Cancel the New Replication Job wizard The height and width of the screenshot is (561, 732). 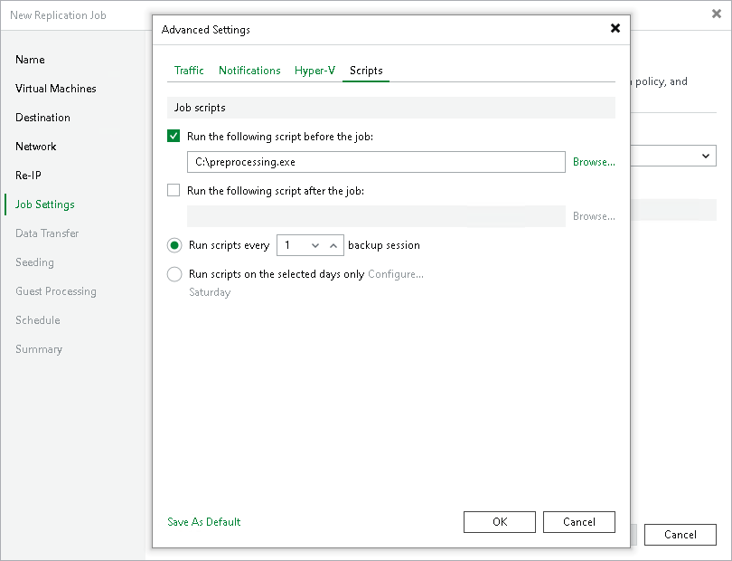680,535
